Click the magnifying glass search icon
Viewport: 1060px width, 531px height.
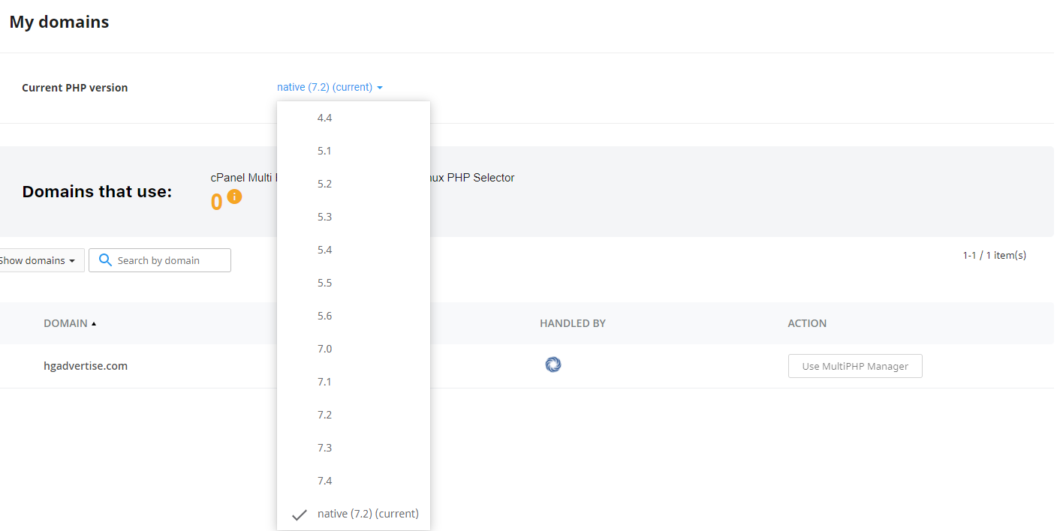tap(104, 259)
